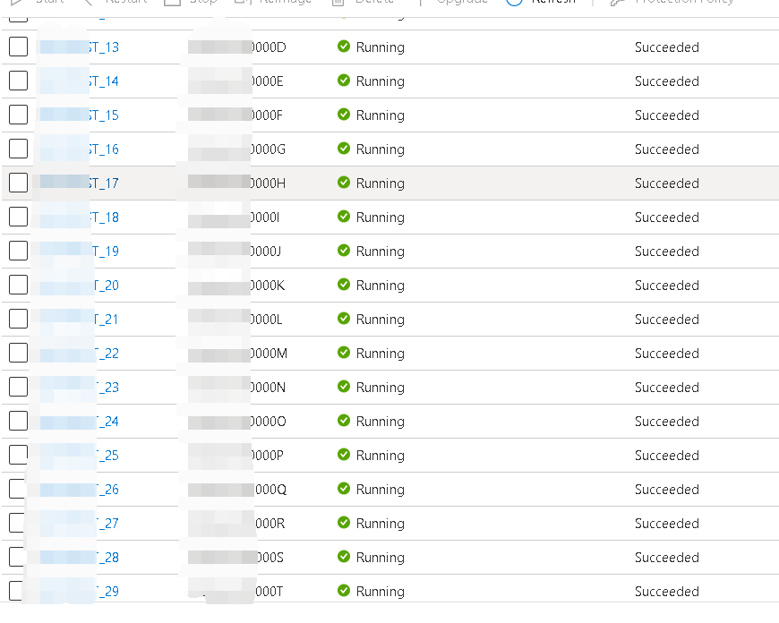Select the highlighted ST_17 row
Viewport: 779px width, 623px height.
537,183
